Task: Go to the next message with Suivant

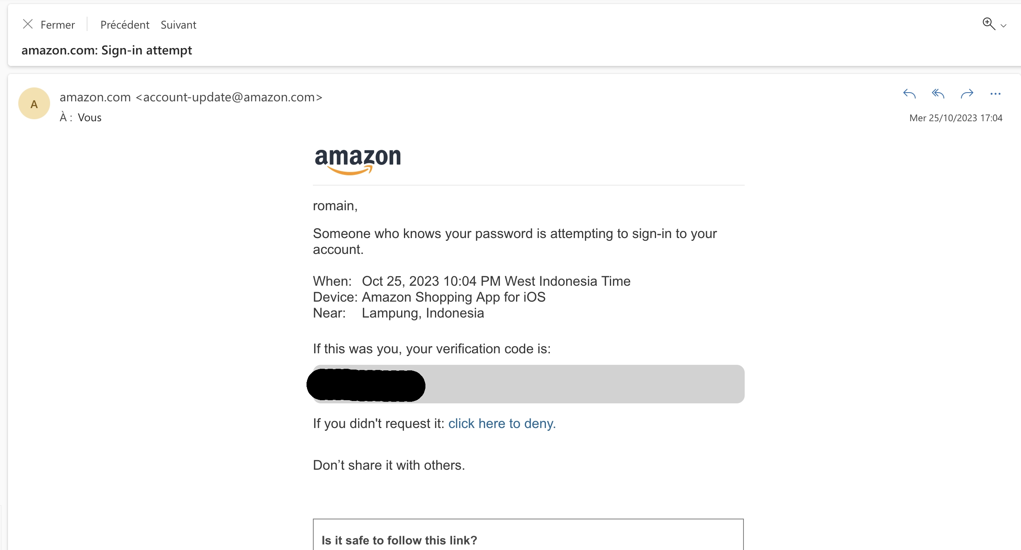Action: click(179, 25)
